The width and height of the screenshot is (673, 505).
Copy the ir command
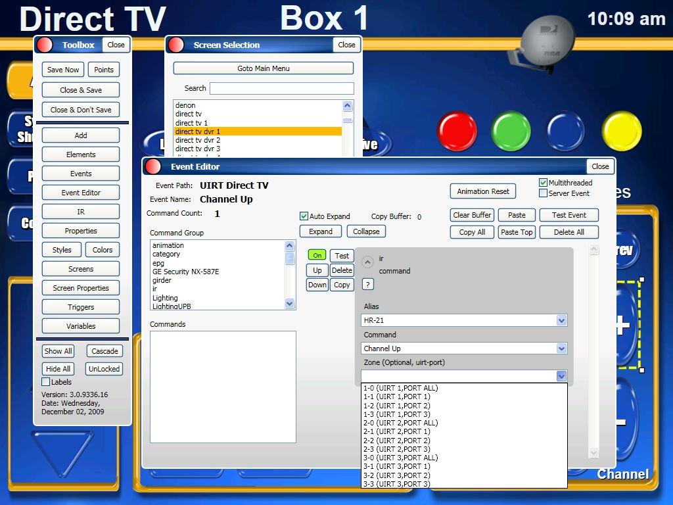pos(342,285)
